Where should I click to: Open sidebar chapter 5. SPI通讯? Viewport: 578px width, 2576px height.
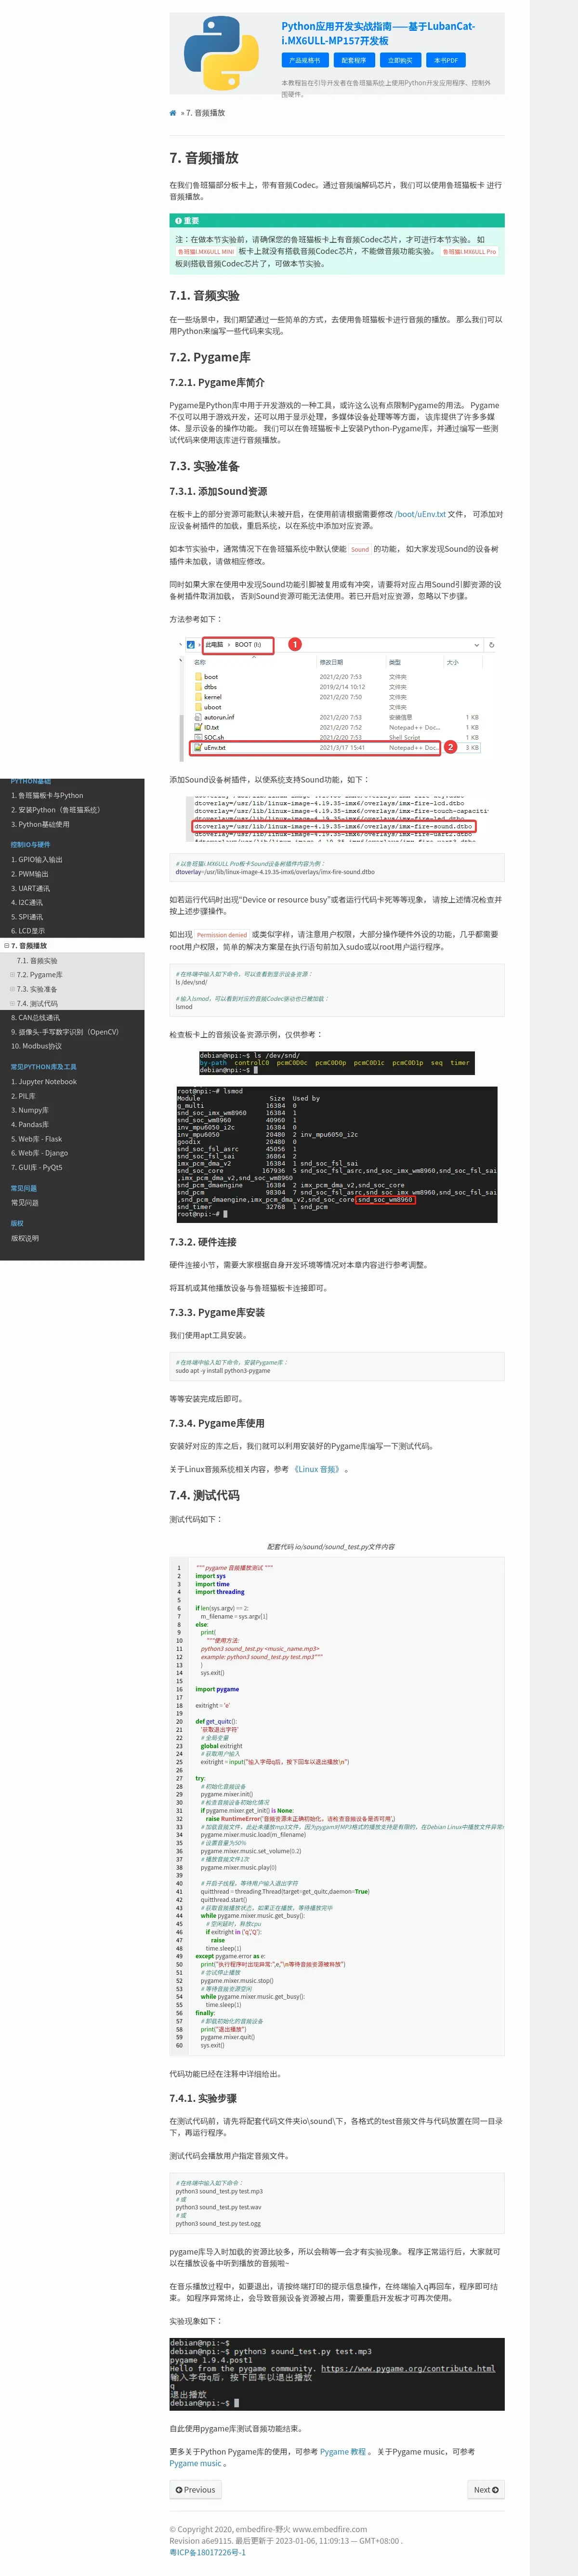[x=27, y=916]
